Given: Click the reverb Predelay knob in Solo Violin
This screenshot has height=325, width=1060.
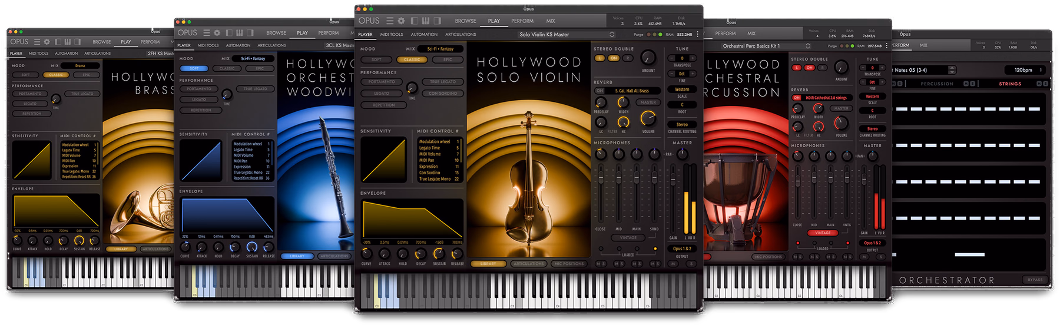Looking at the screenshot, I should click(601, 102).
